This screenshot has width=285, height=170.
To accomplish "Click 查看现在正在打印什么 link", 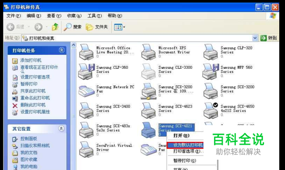I will tap(39, 69).
